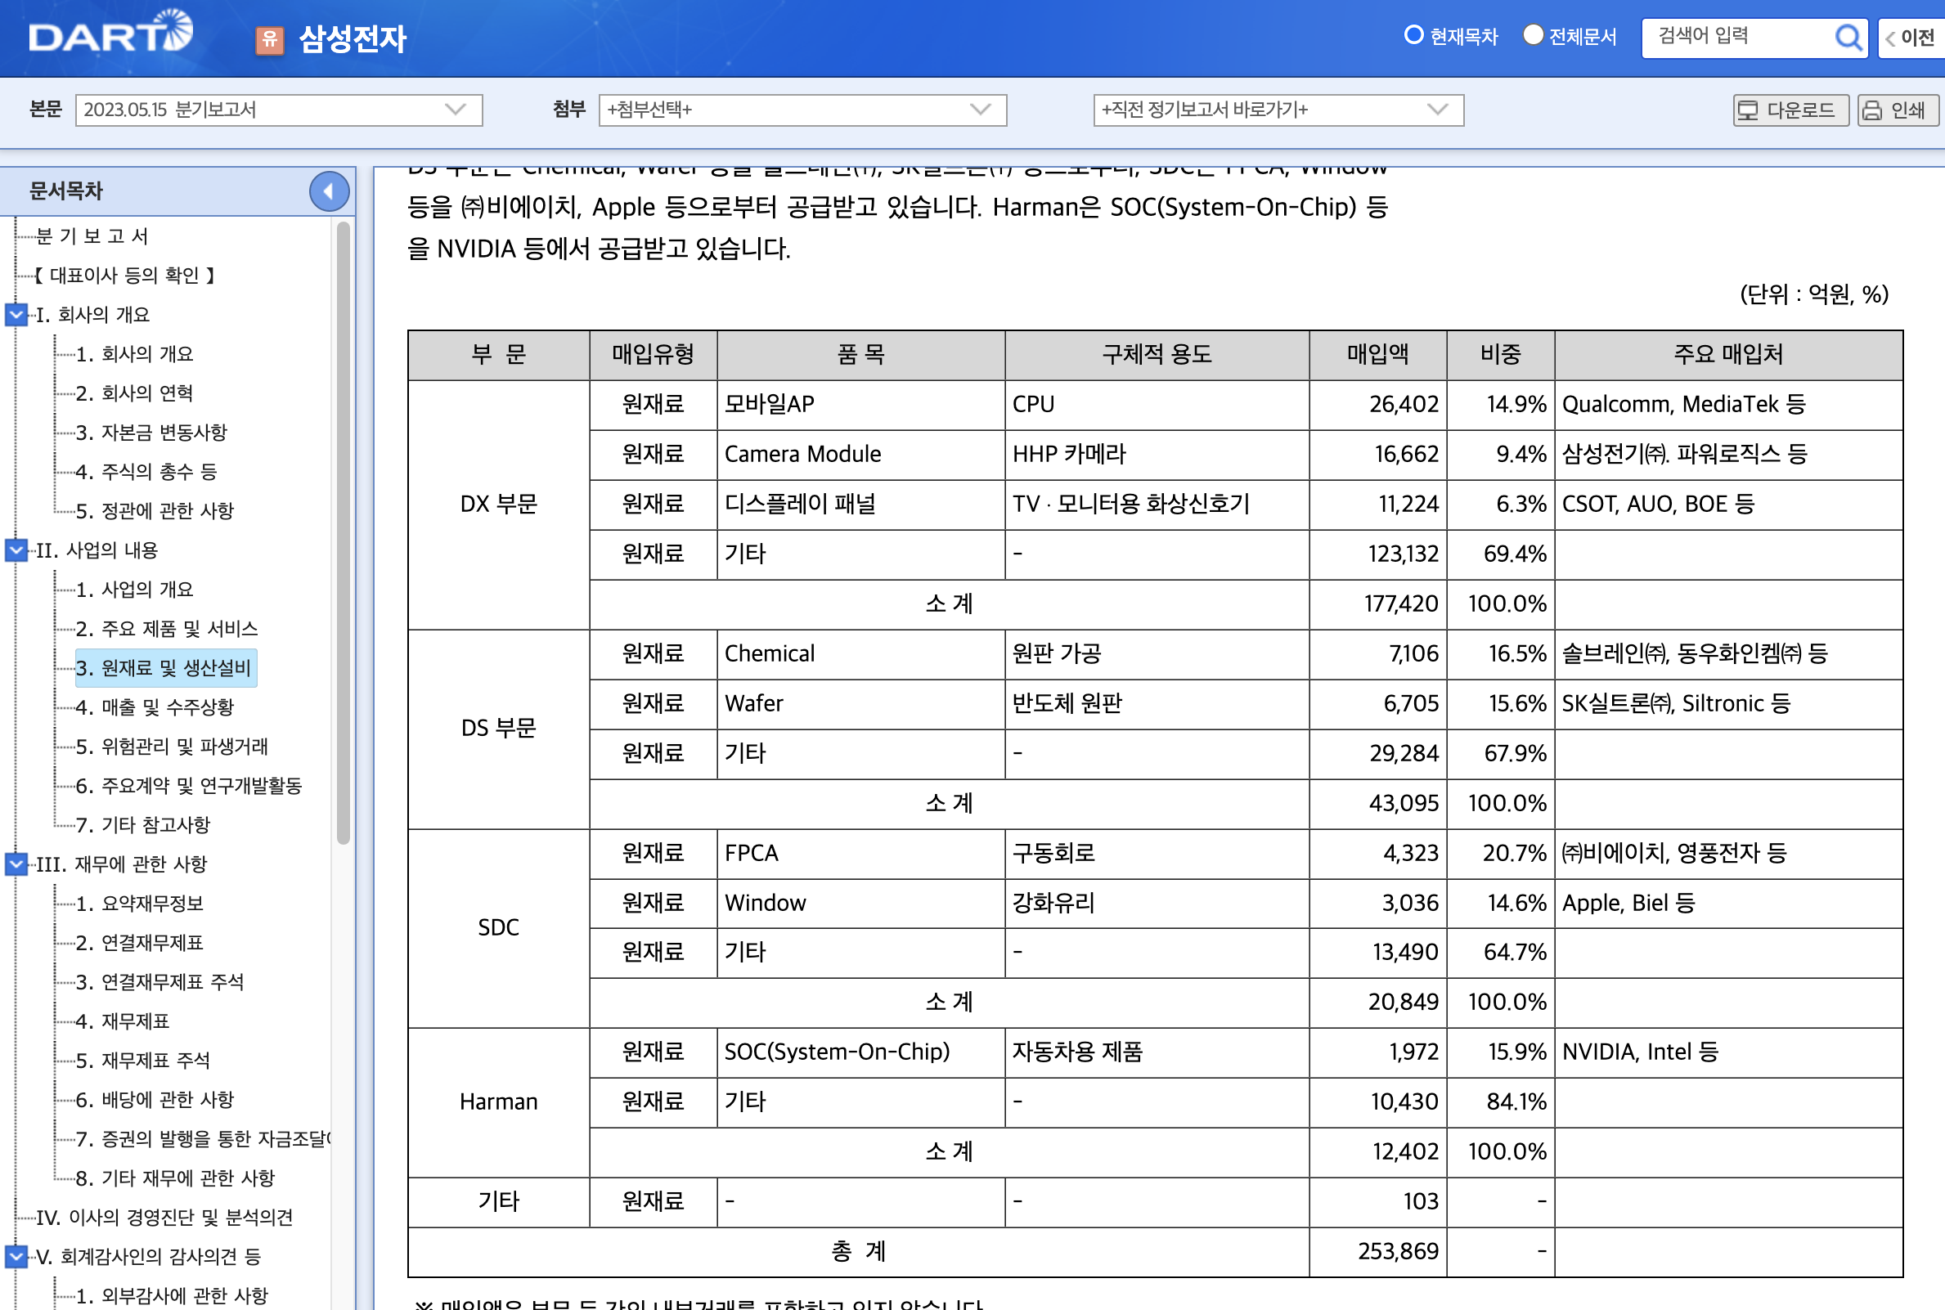Collapse the II. 사업의 내용 tree section
Image resolution: width=1945 pixels, height=1310 pixels.
tap(14, 550)
